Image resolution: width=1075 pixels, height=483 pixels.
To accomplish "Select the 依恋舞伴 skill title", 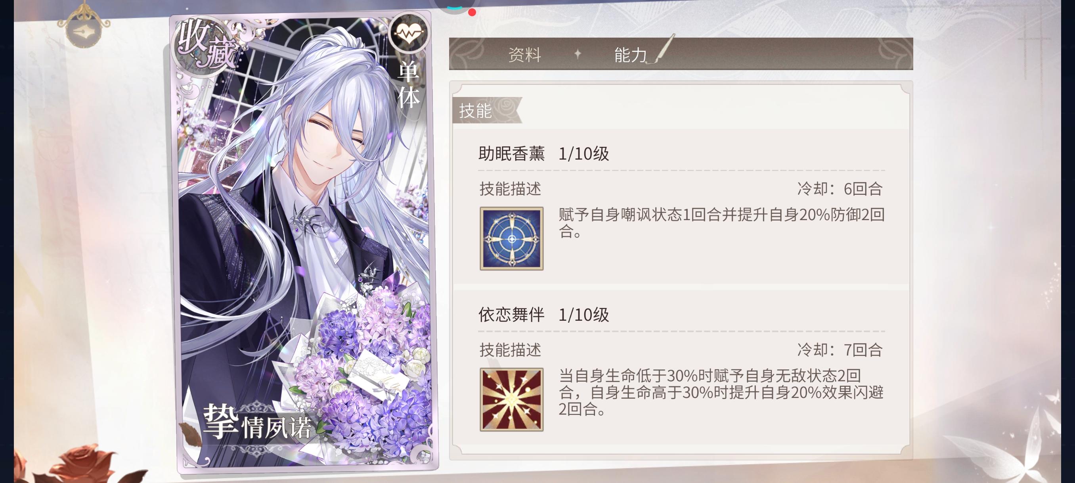I will pyautogui.click(x=511, y=315).
